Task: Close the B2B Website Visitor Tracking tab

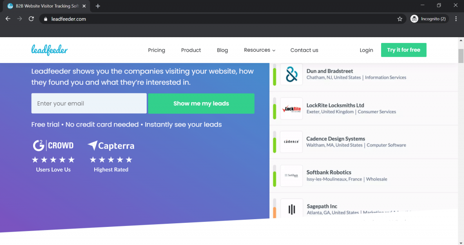Action: tap(84, 6)
